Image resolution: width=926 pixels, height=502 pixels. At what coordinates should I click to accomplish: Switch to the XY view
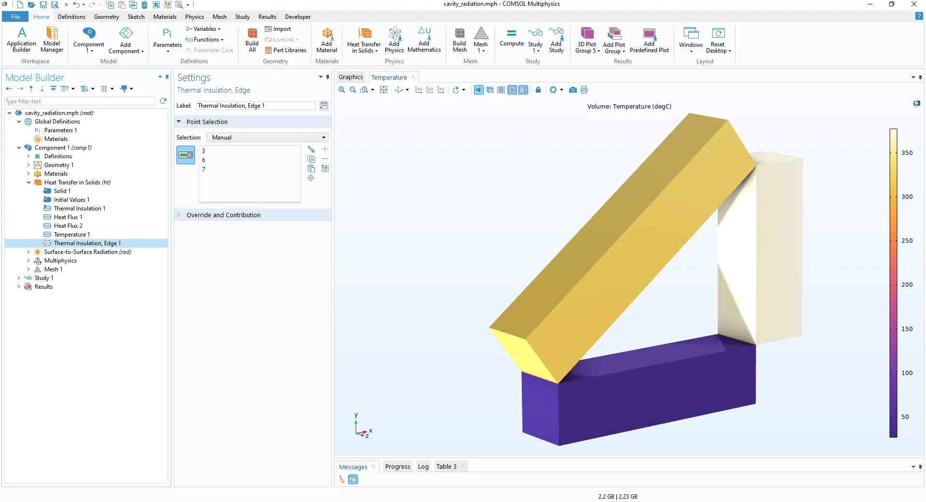[418, 90]
